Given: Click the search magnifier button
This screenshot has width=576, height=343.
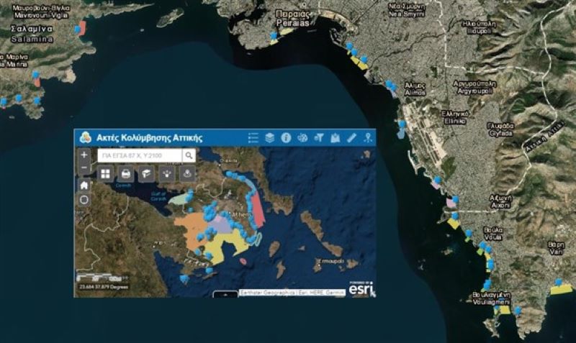Looking at the screenshot, I should point(188,155).
